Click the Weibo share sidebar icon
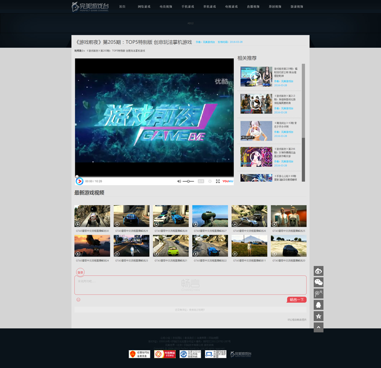 [319, 271]
